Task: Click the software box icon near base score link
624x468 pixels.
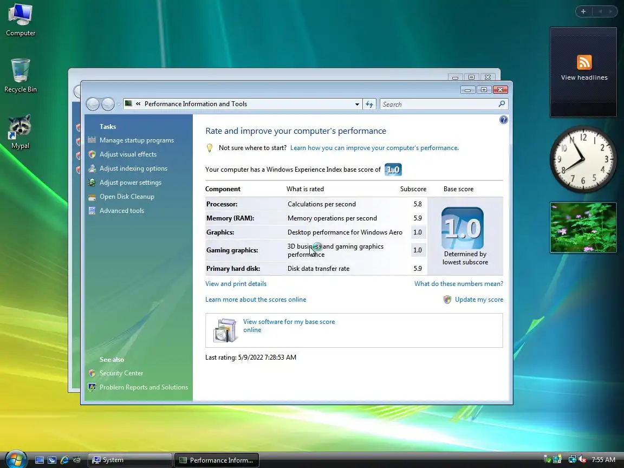Action: click(225, 330)
